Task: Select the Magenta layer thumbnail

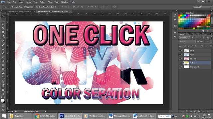Action: click(186, 59)
